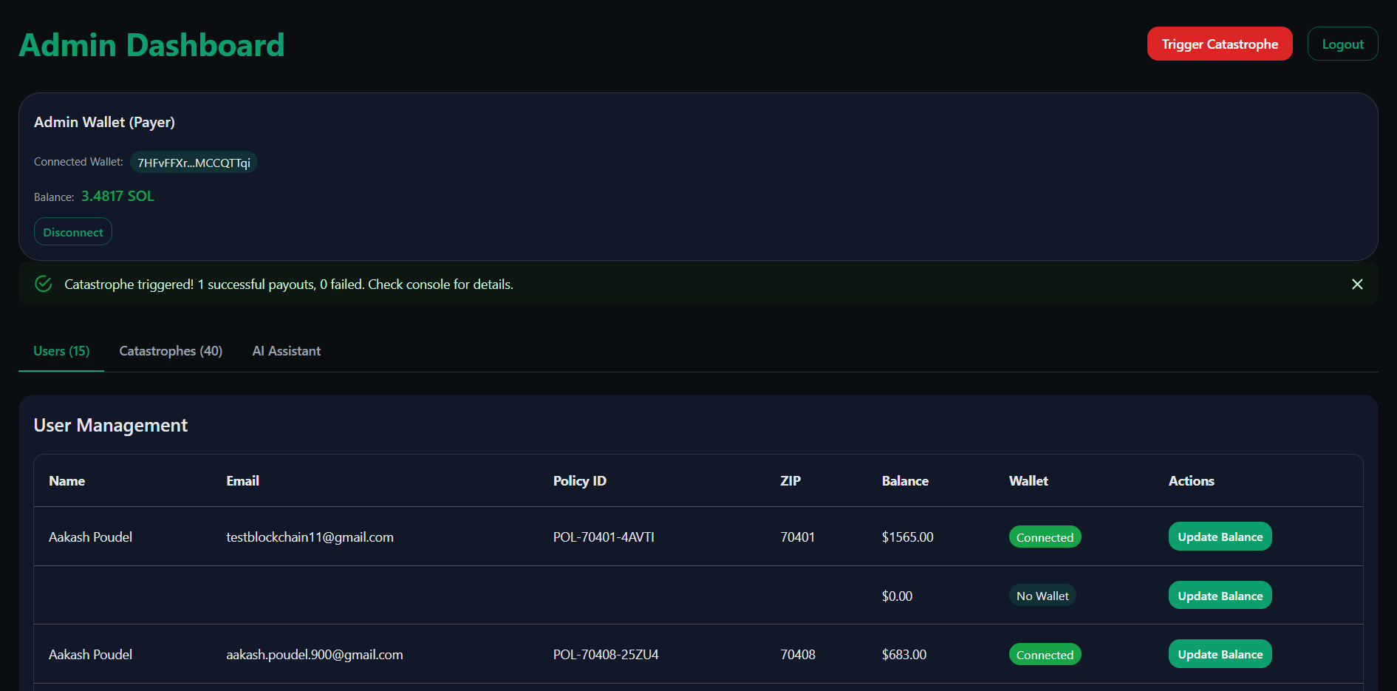1397x691 pixels.
Task: Click the Balance column header
Action: coord(905,481)
